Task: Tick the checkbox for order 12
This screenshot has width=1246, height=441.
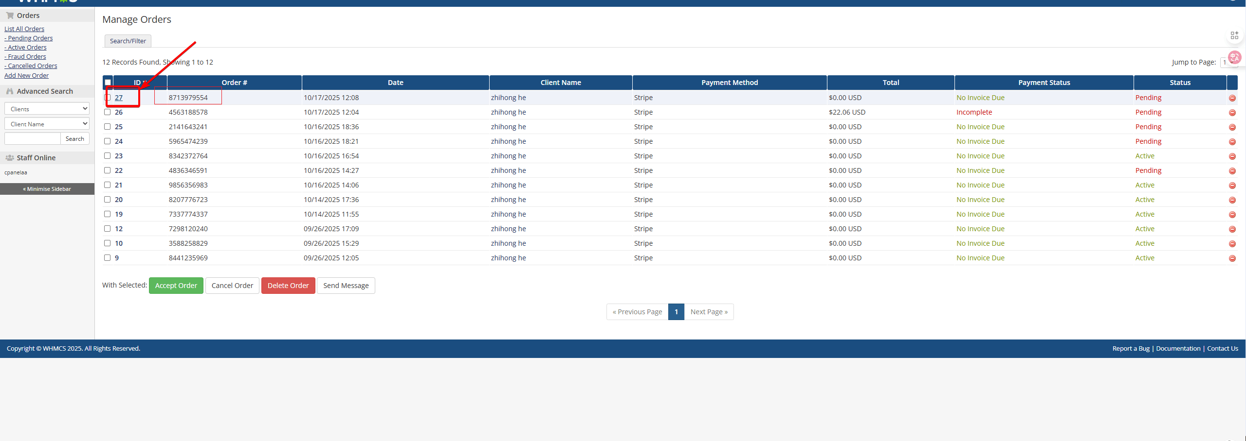Action: coord(107,229)
